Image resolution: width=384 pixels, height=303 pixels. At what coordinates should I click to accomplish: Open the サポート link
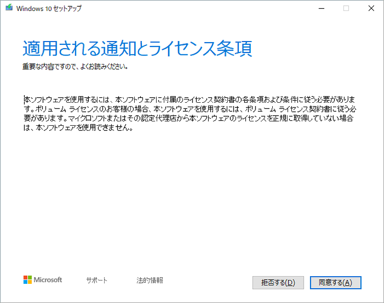click(97, 281)
